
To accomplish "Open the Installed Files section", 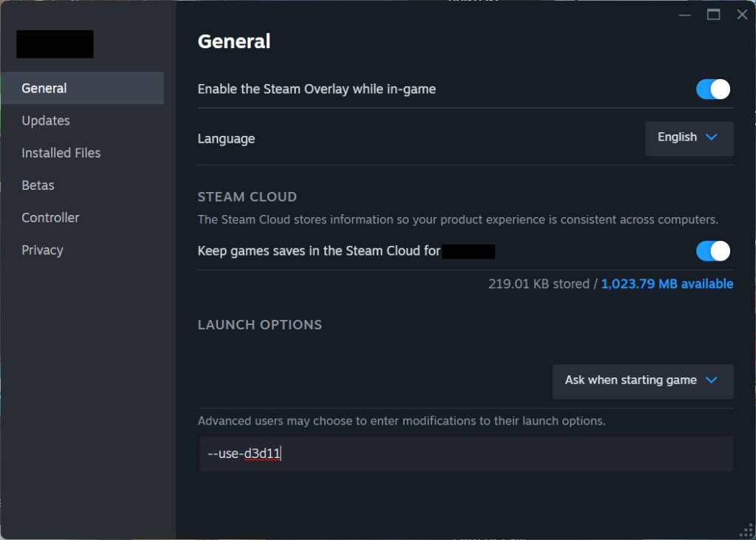I will pos(61,153).
